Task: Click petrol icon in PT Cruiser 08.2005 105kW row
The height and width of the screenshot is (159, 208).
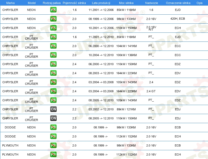Action: coord(53,100)
